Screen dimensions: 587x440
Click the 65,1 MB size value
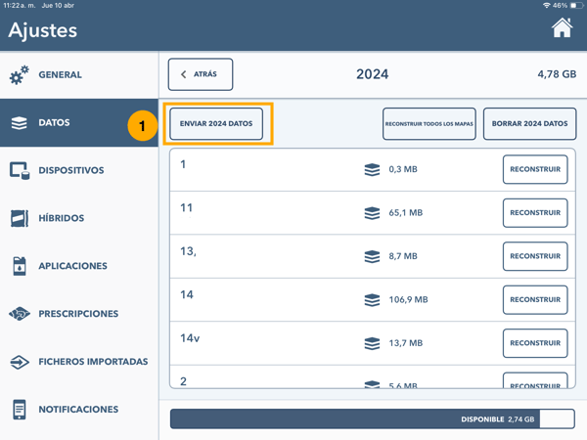click(406, 213)
